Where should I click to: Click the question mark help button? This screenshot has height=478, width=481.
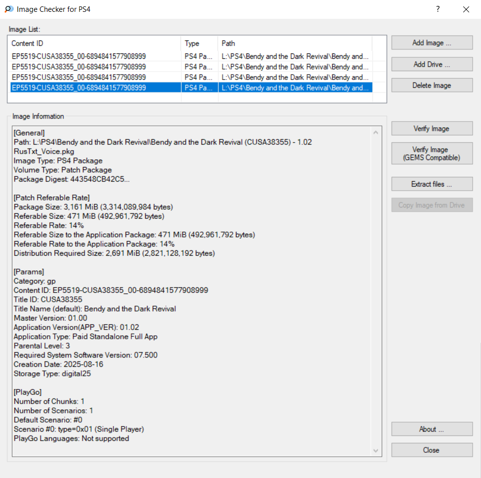click(438, 9)
